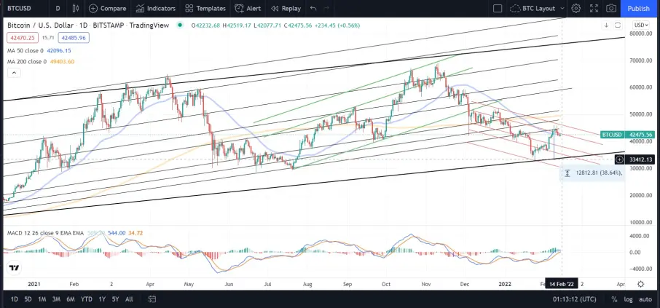Image resolution: width=660 pixels, height=308 pixels.
Task: Start bar Replay mode
Action: click(x=286, y=9)
